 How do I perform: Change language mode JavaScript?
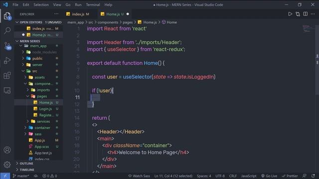(x=249, y=176)
